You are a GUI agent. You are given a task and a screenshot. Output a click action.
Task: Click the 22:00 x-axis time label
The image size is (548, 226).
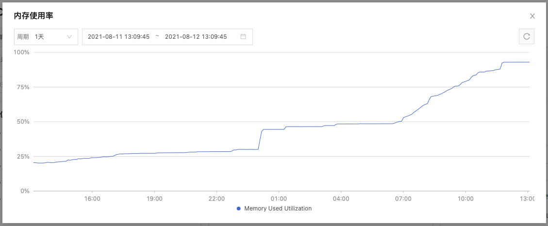(216, 199)
